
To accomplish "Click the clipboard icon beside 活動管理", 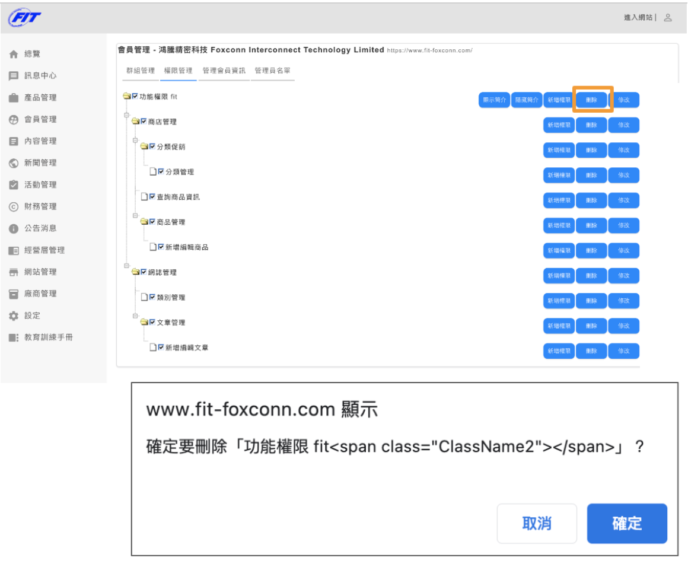I will pyautogui.click(x=14, y=185).
